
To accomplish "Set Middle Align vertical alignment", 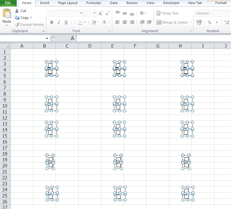I will 125,13.
